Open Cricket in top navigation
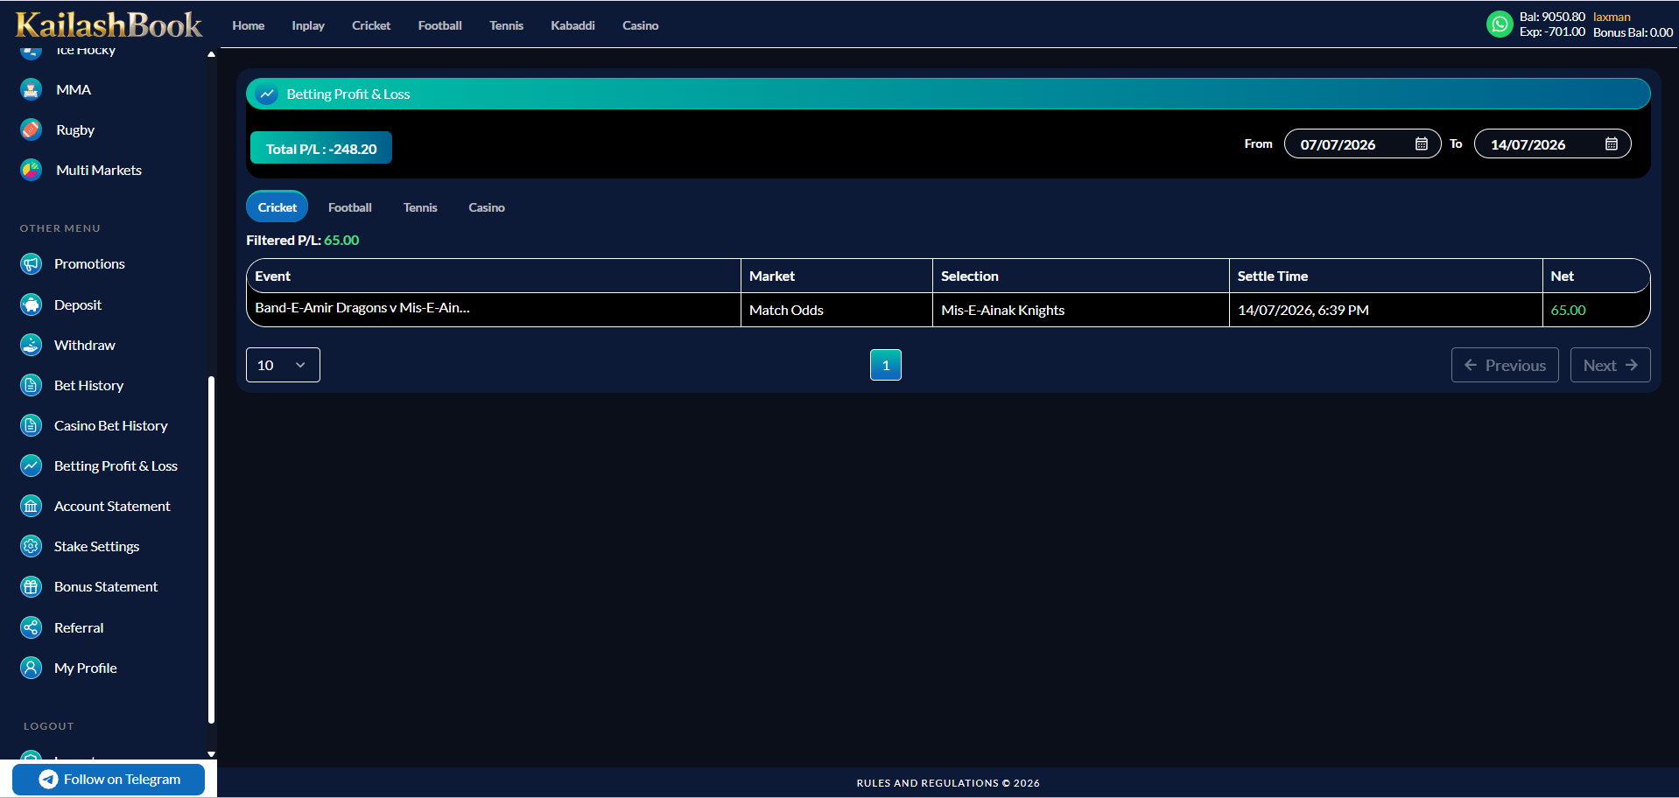 coord(371,25)
